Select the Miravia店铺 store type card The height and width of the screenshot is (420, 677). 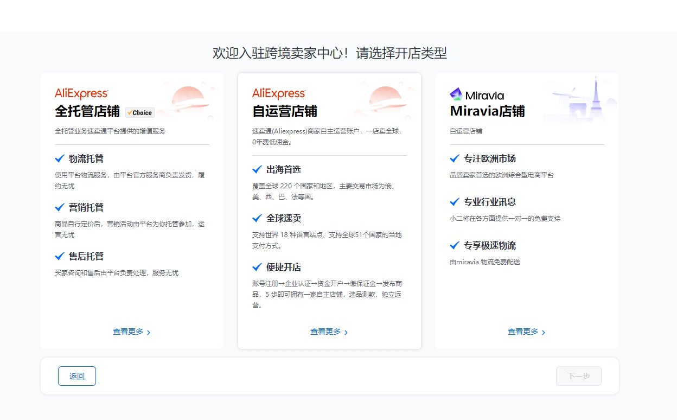click(527, 293)
